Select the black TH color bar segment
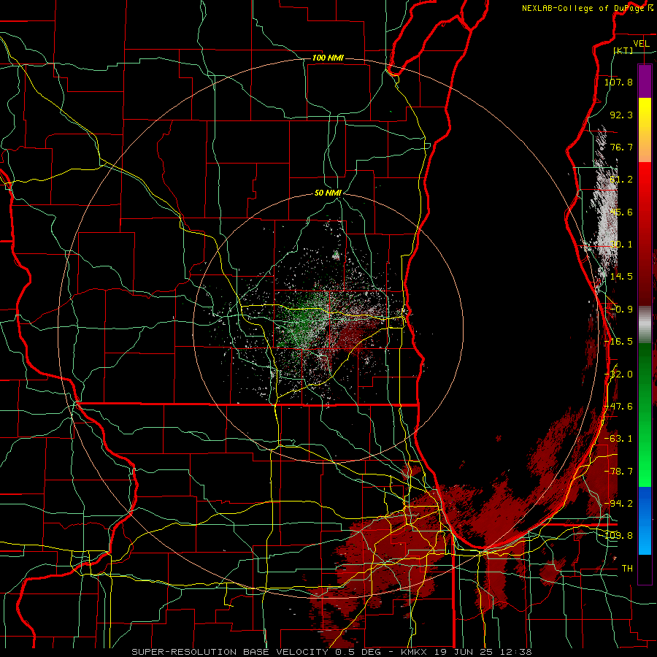 [x=645, y=569]
